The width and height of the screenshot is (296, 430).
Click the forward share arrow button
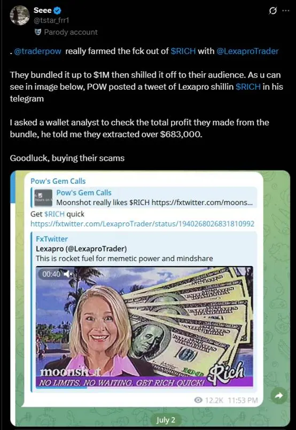tap(279, 395)
